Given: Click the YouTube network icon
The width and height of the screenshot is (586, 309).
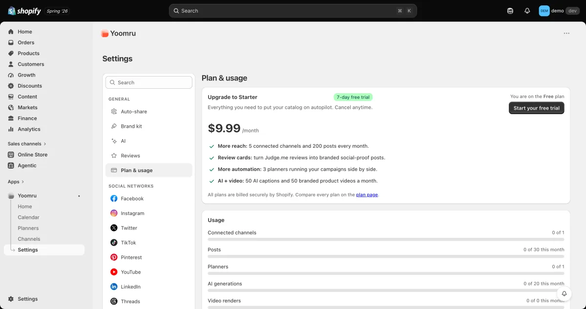Looking at the screenshot, I should click(x=114, y=272).
